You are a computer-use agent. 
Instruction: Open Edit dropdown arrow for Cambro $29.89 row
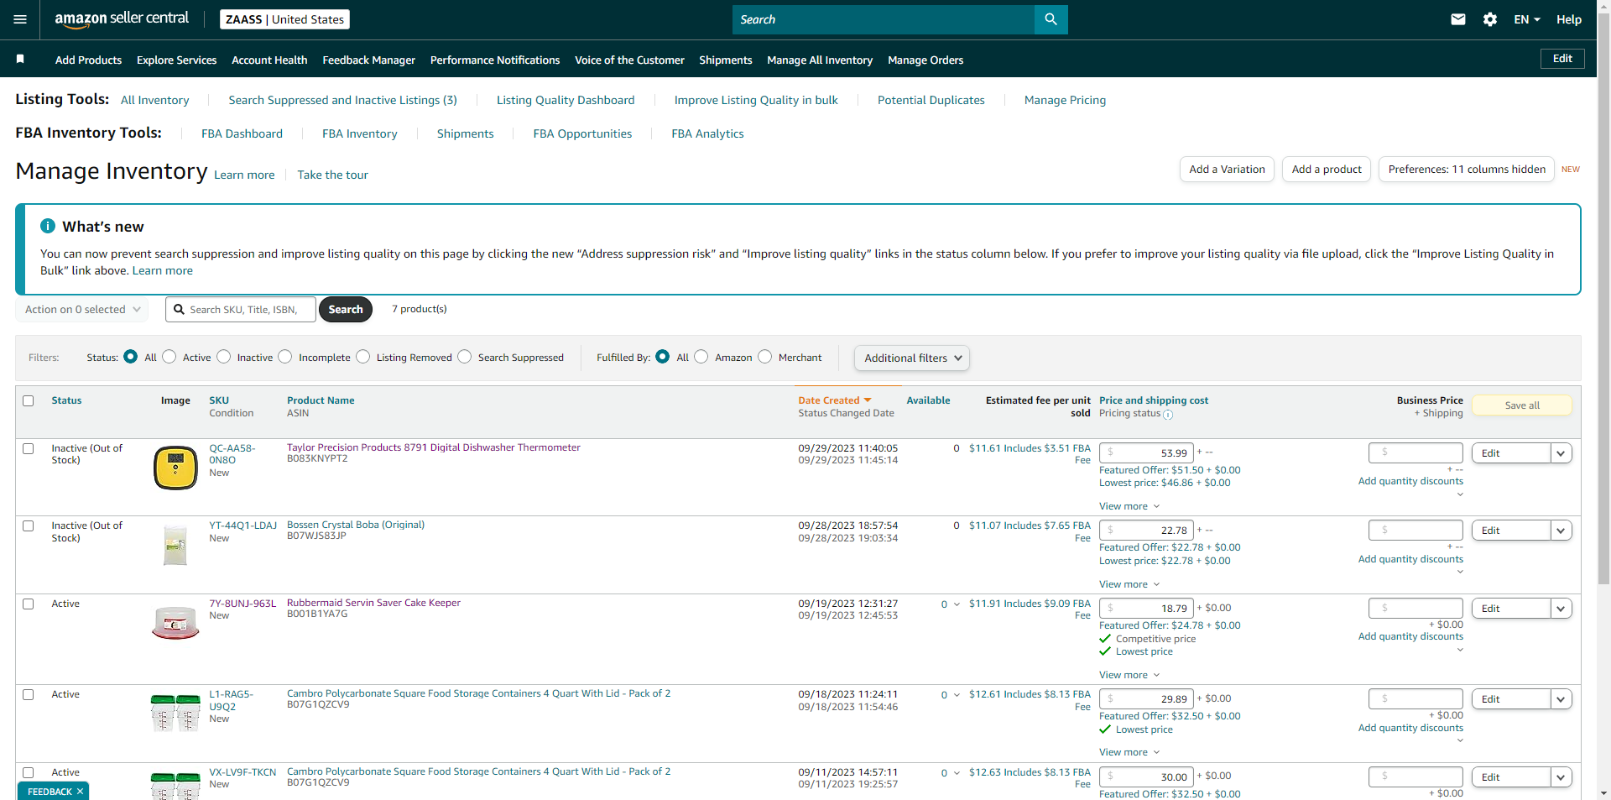1561,699
